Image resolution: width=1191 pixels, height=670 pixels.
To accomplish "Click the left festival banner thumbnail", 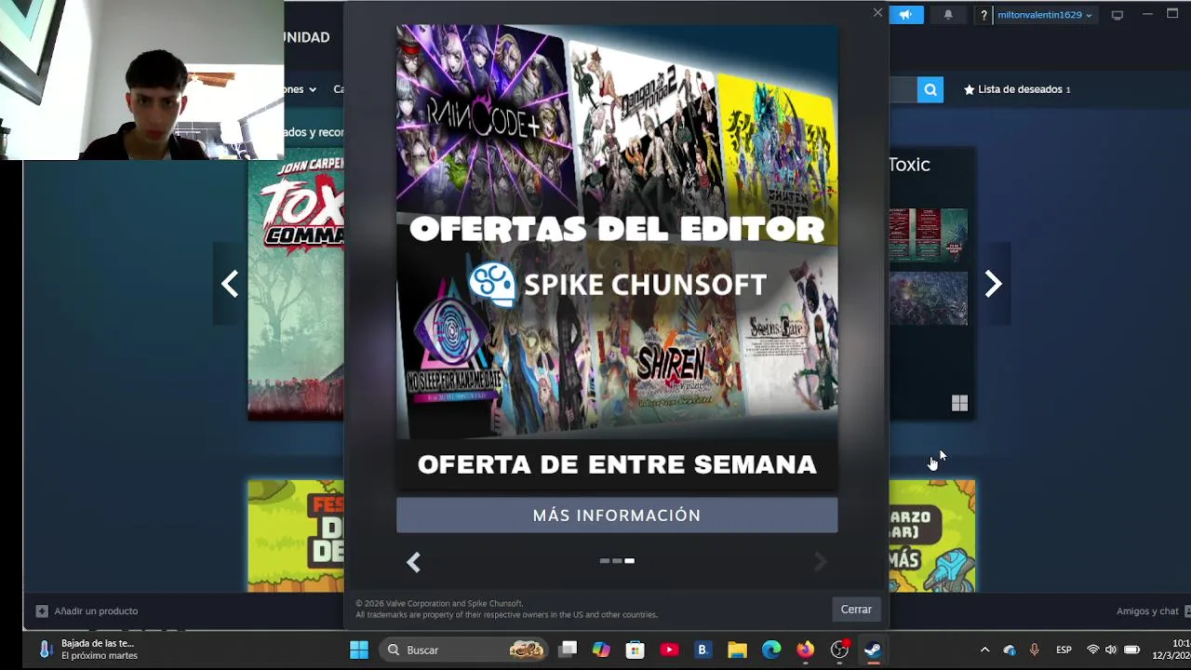I will (296, 536).
